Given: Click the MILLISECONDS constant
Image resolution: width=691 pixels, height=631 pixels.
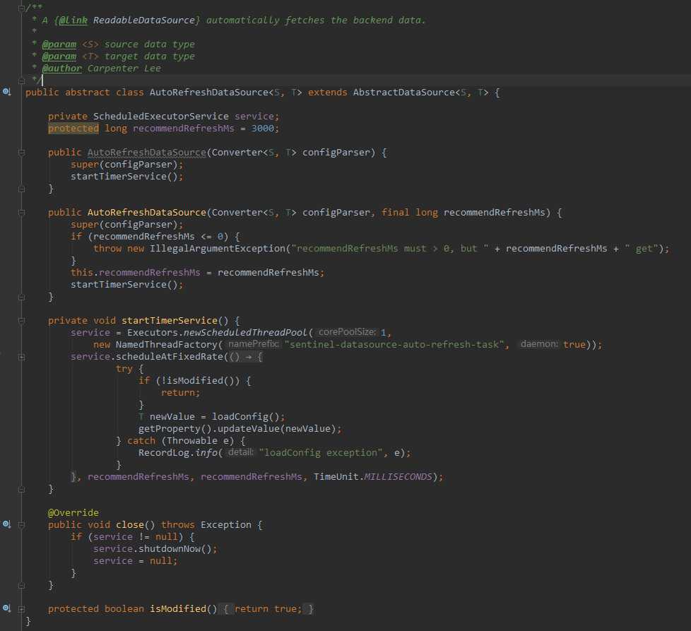Looking at the screenshot, I should tap(398, 477).
